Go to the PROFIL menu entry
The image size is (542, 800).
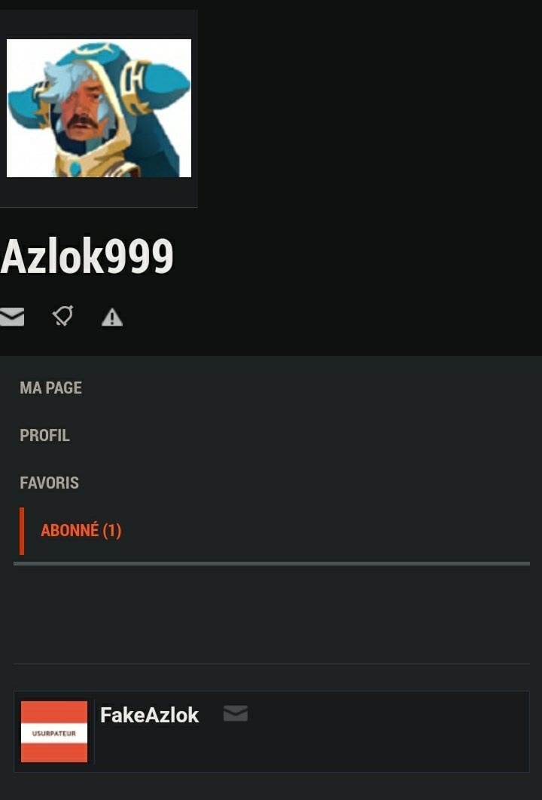(x=45, y=435)
